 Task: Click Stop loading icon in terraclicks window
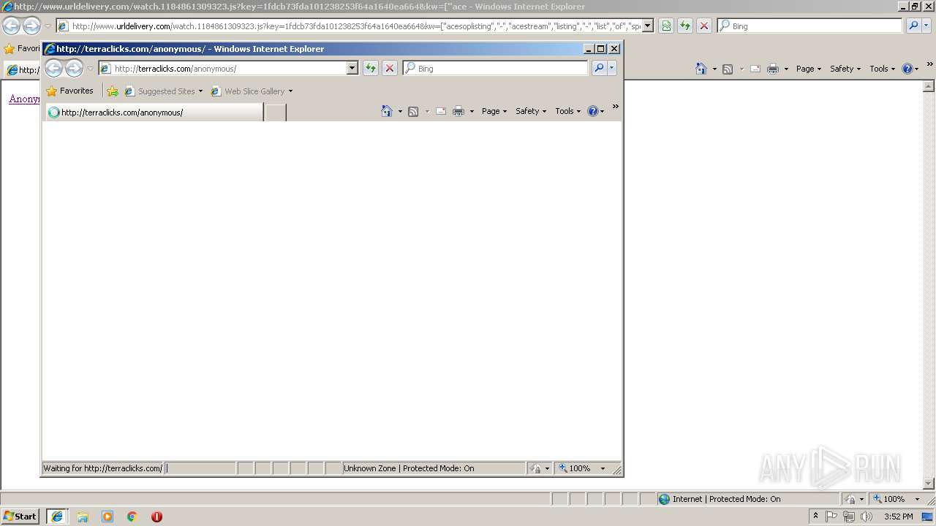click(390, 68)
